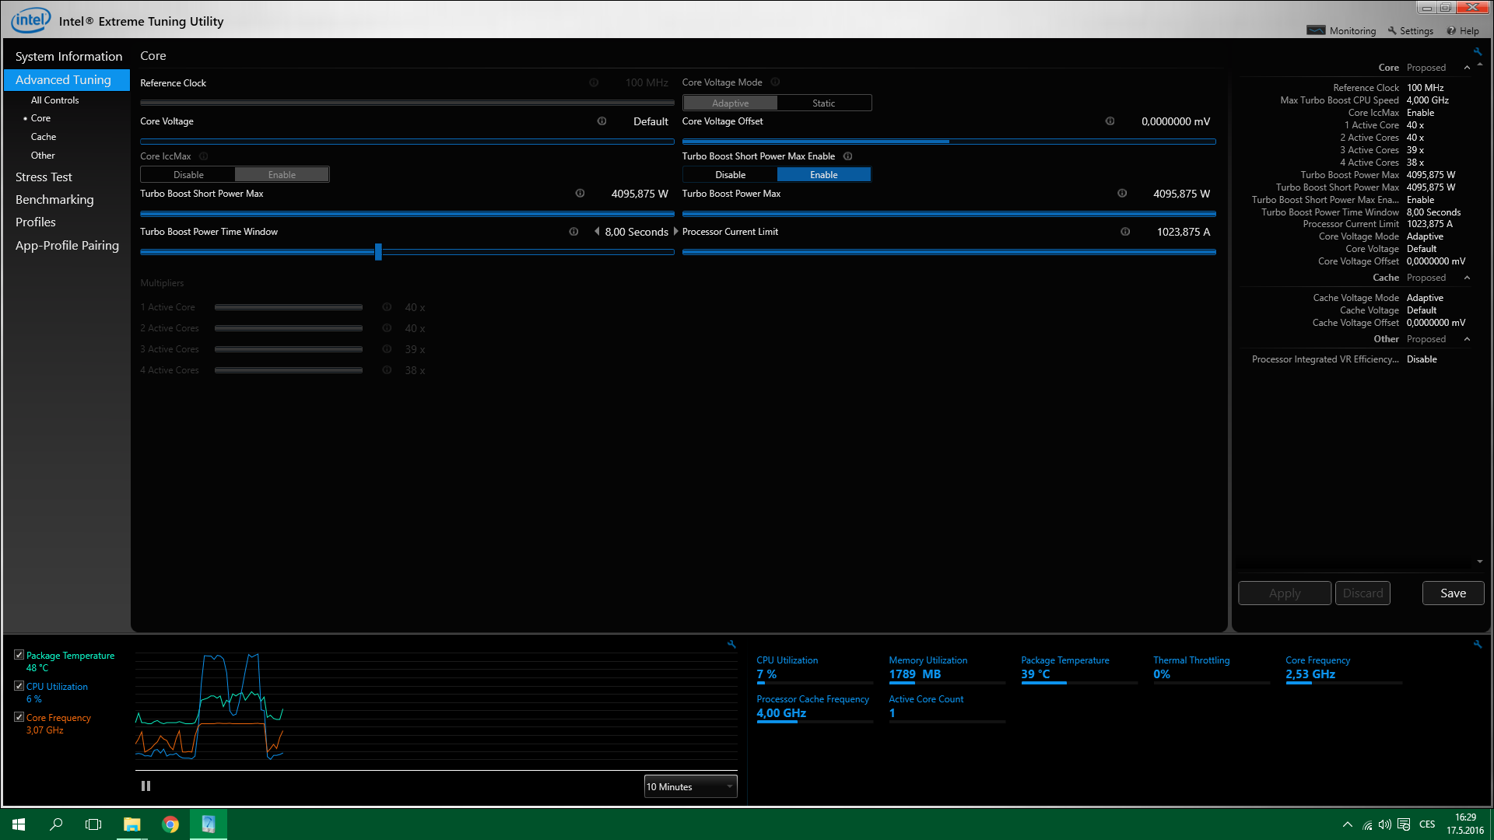Click info icon next to Core Voltage
1494x840 pixels.
601,121
